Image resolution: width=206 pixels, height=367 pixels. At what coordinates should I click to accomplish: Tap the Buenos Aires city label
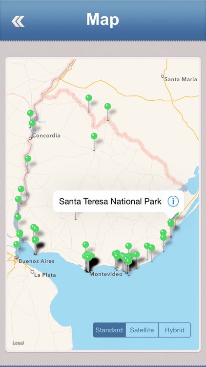(37, 261)
